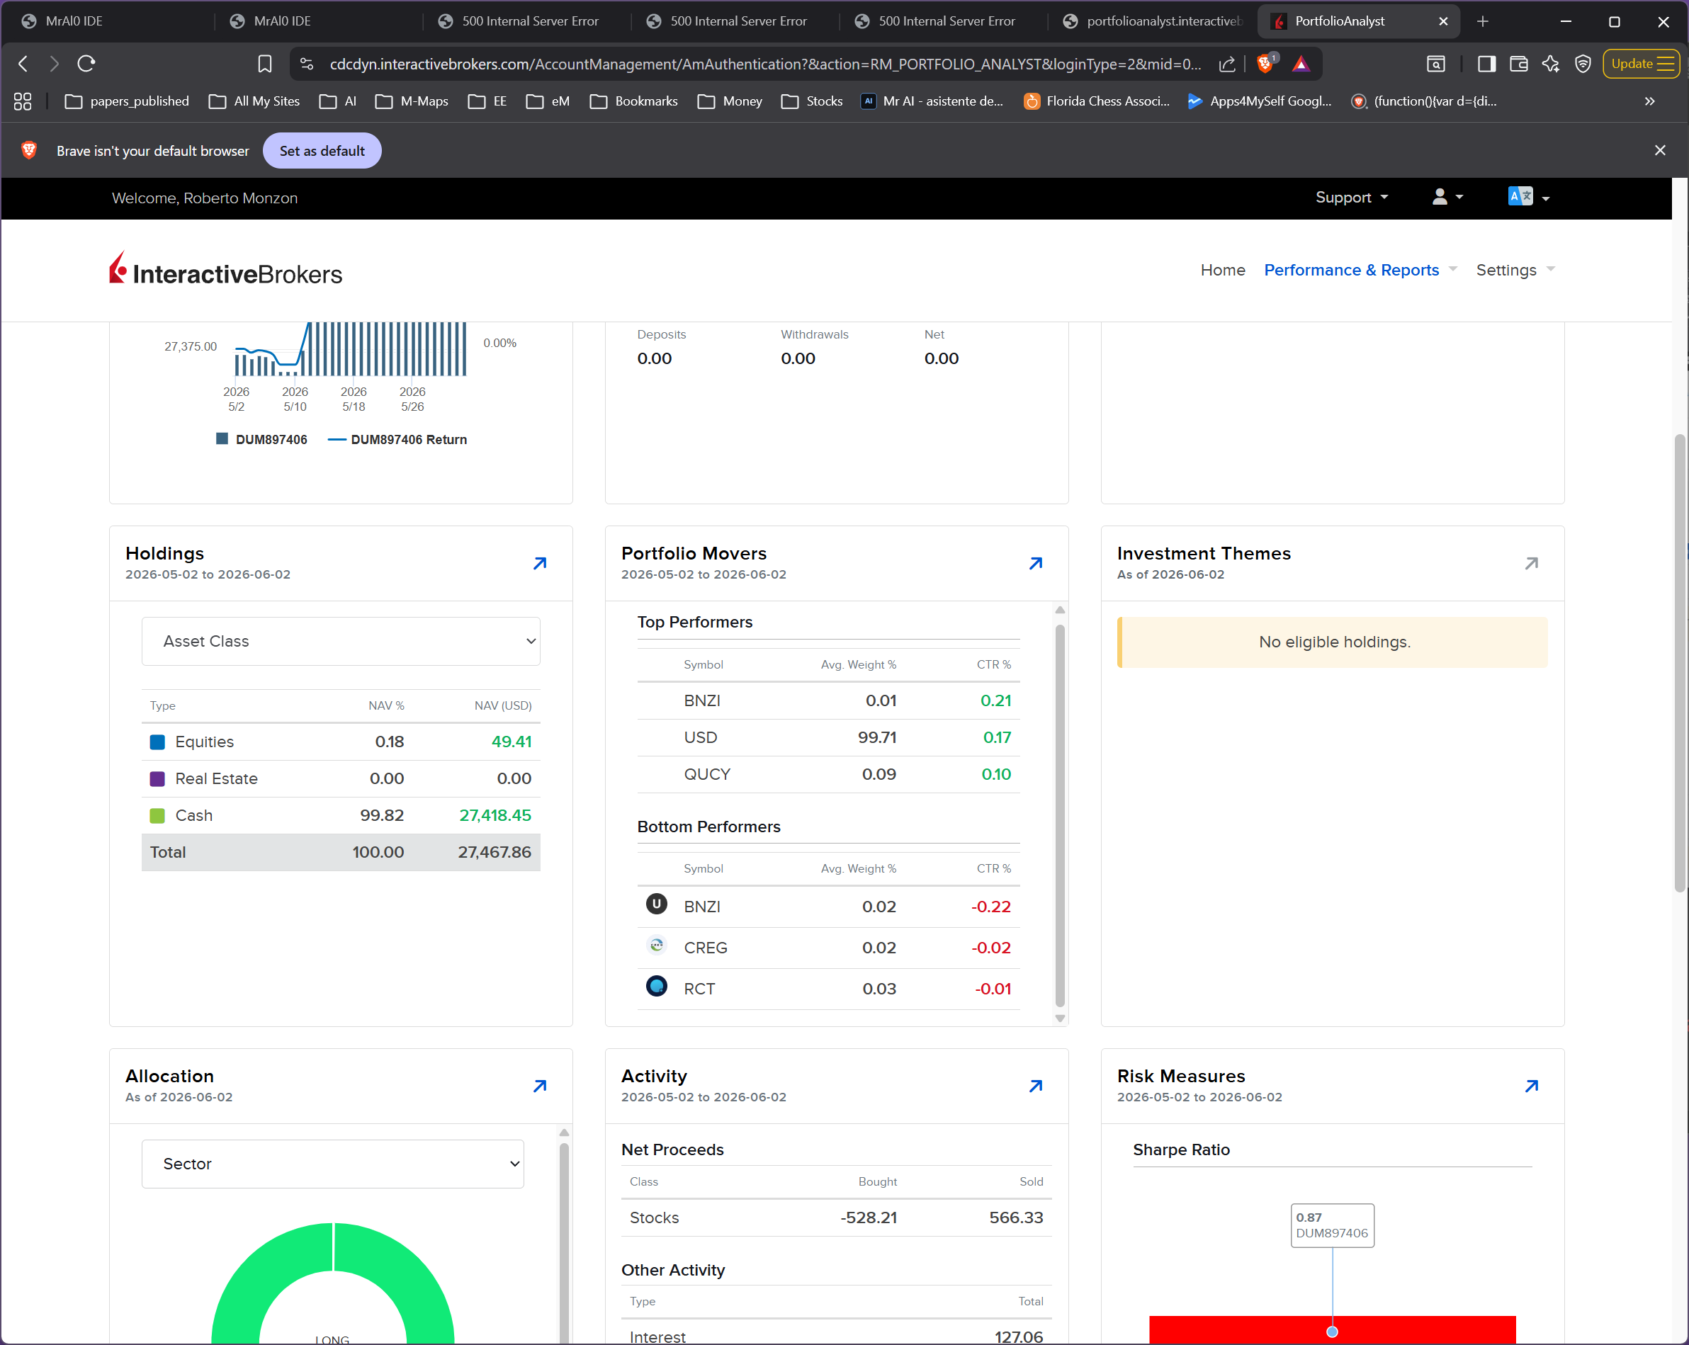Click the Portfolio Movers panel scrollbar
This screenshot has height=1345, width=1689.
[1060, 815]
